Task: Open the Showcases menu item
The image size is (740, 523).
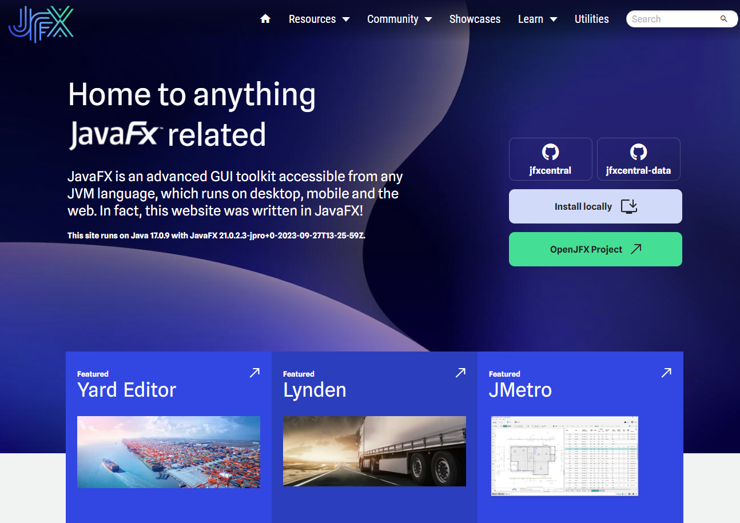Action: pyautogui.click(x=475, y=19)
